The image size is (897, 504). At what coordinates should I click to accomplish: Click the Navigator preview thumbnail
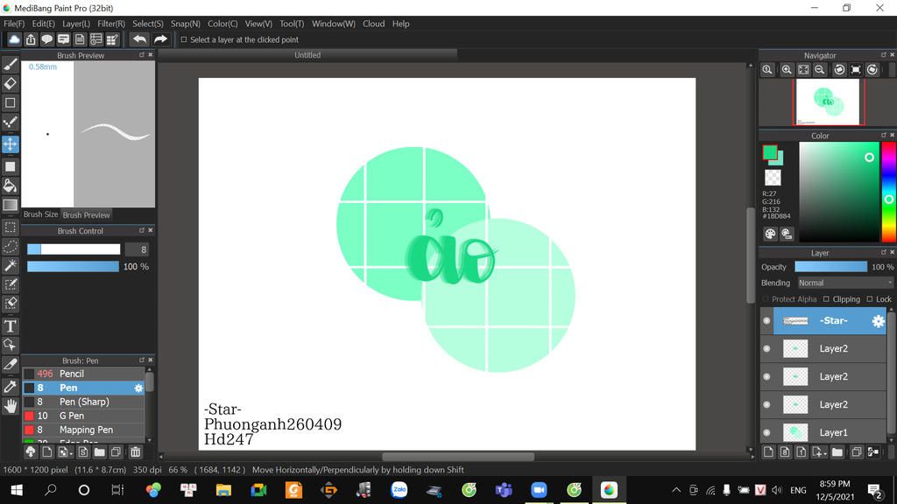pos(828,101)
